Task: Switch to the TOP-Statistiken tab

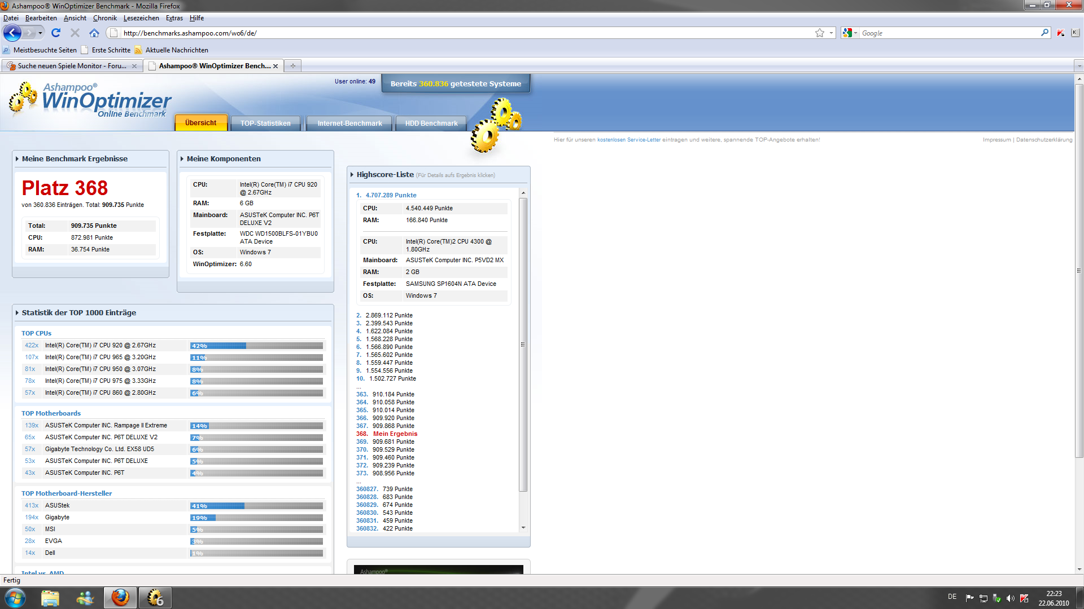Action: click(265, 123)
